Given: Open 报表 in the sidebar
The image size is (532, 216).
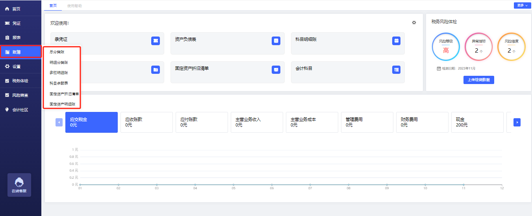Looking at the screenshot, I should (20, 38).
